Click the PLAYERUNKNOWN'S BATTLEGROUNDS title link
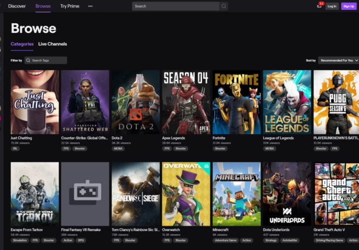The height and width of the screenshot is (250, 359). (336, 138)
